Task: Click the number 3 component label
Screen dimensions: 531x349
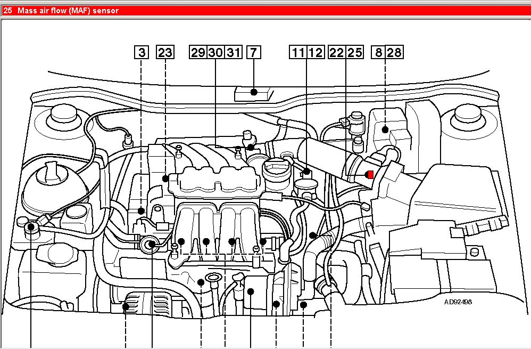Action: (x=141, y=52)
